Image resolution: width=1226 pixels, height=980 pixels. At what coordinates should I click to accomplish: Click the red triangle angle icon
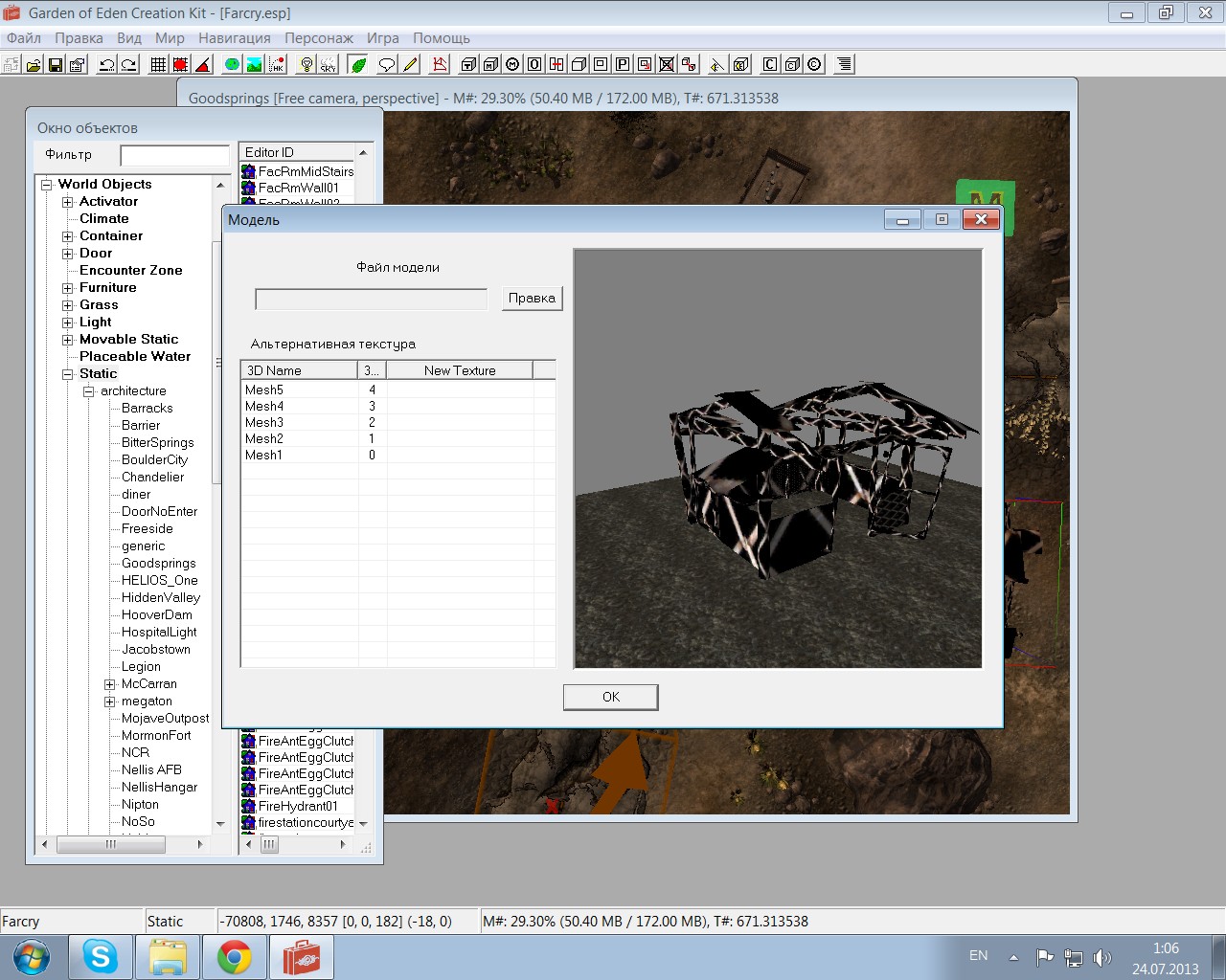(202, 64)
